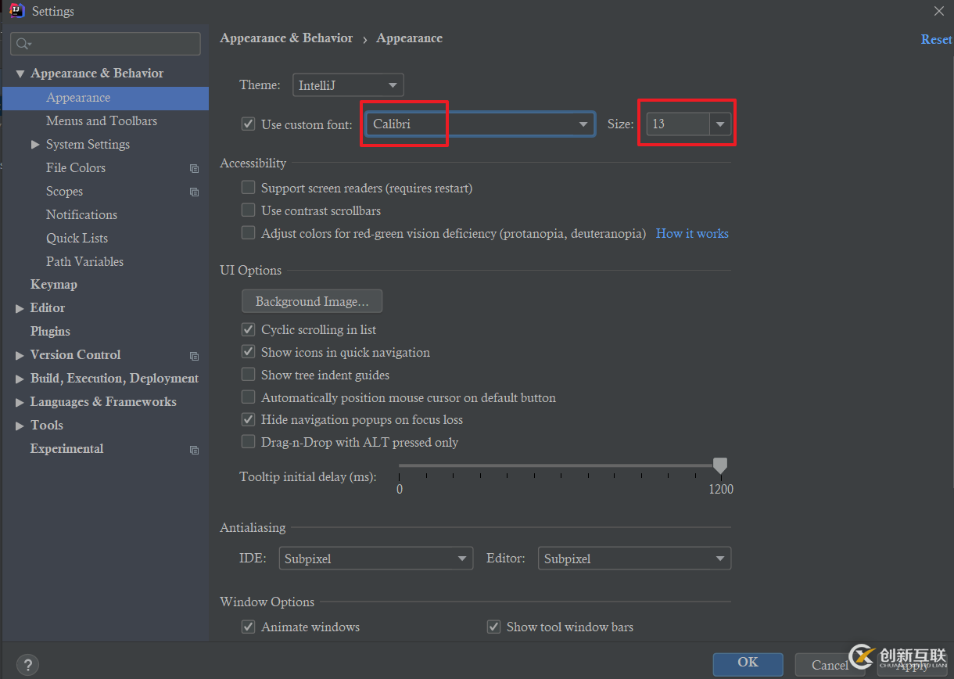
Task: Click the project-level icon next to Scopes
Action: pyautogui.click(x=194, y=192)
